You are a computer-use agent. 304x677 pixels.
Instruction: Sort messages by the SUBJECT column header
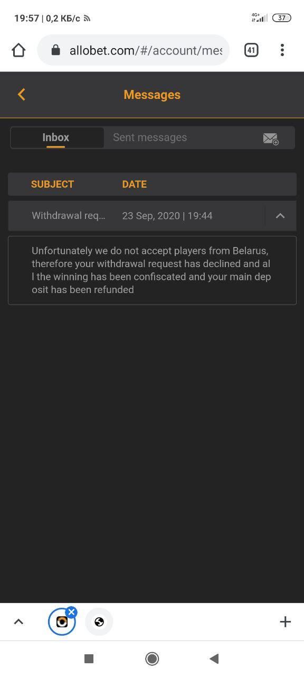52,184
